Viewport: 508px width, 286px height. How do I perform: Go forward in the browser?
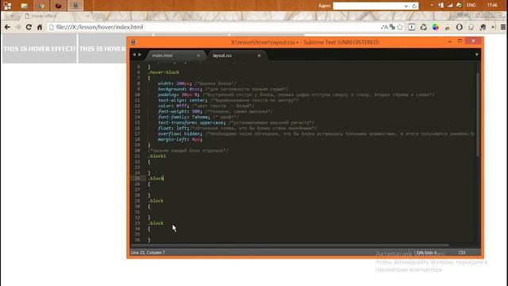[x=17, y=27]
